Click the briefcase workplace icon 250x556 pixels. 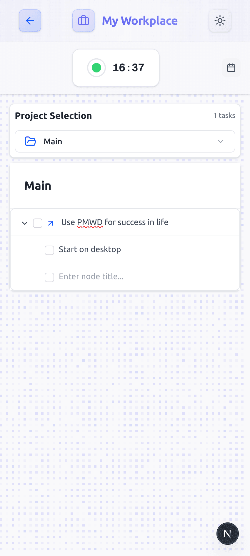click(x=84, y=21)
